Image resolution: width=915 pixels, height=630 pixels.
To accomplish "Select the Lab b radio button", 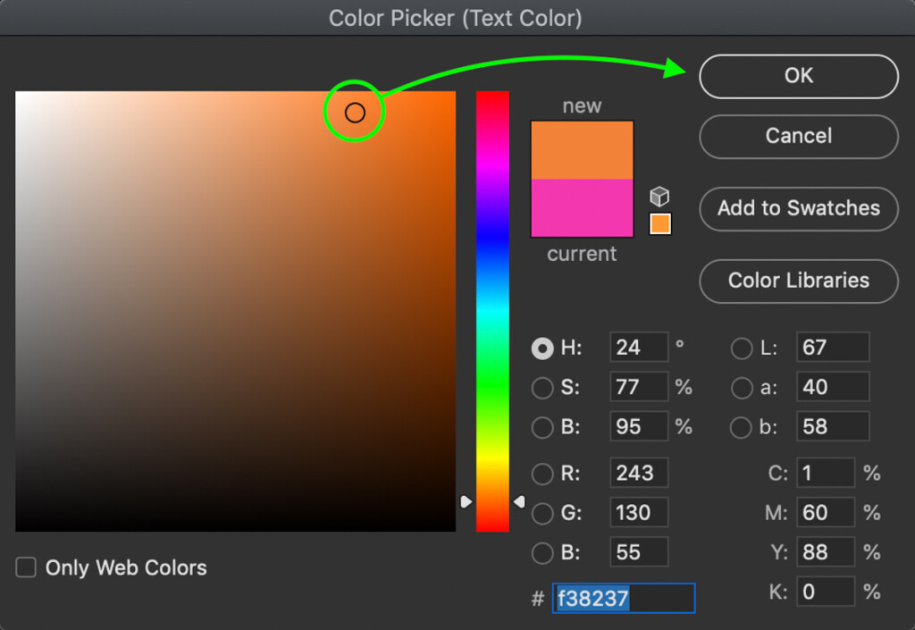I will (x=741, y=427).
